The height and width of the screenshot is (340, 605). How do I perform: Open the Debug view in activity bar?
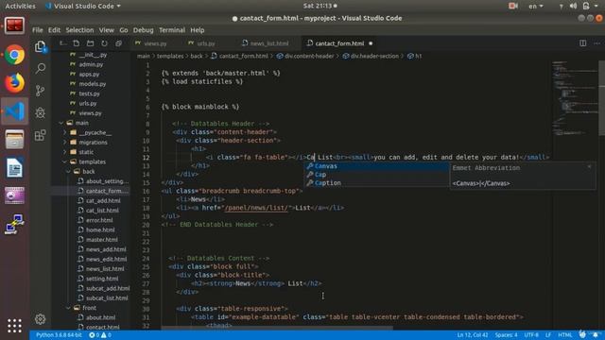(x=40, y=113)
